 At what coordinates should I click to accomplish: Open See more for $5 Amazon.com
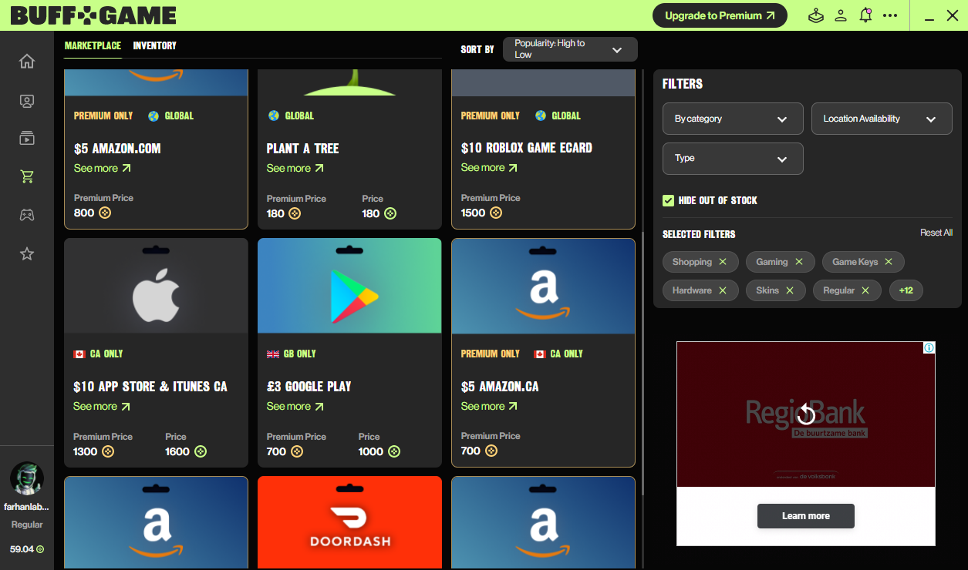click(102, 168)
